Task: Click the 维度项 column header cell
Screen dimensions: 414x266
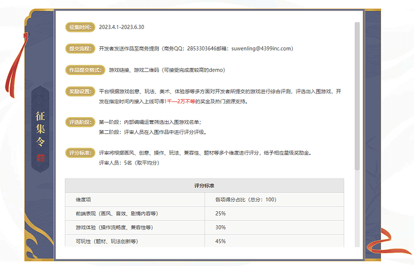Action: click(135, 199)
